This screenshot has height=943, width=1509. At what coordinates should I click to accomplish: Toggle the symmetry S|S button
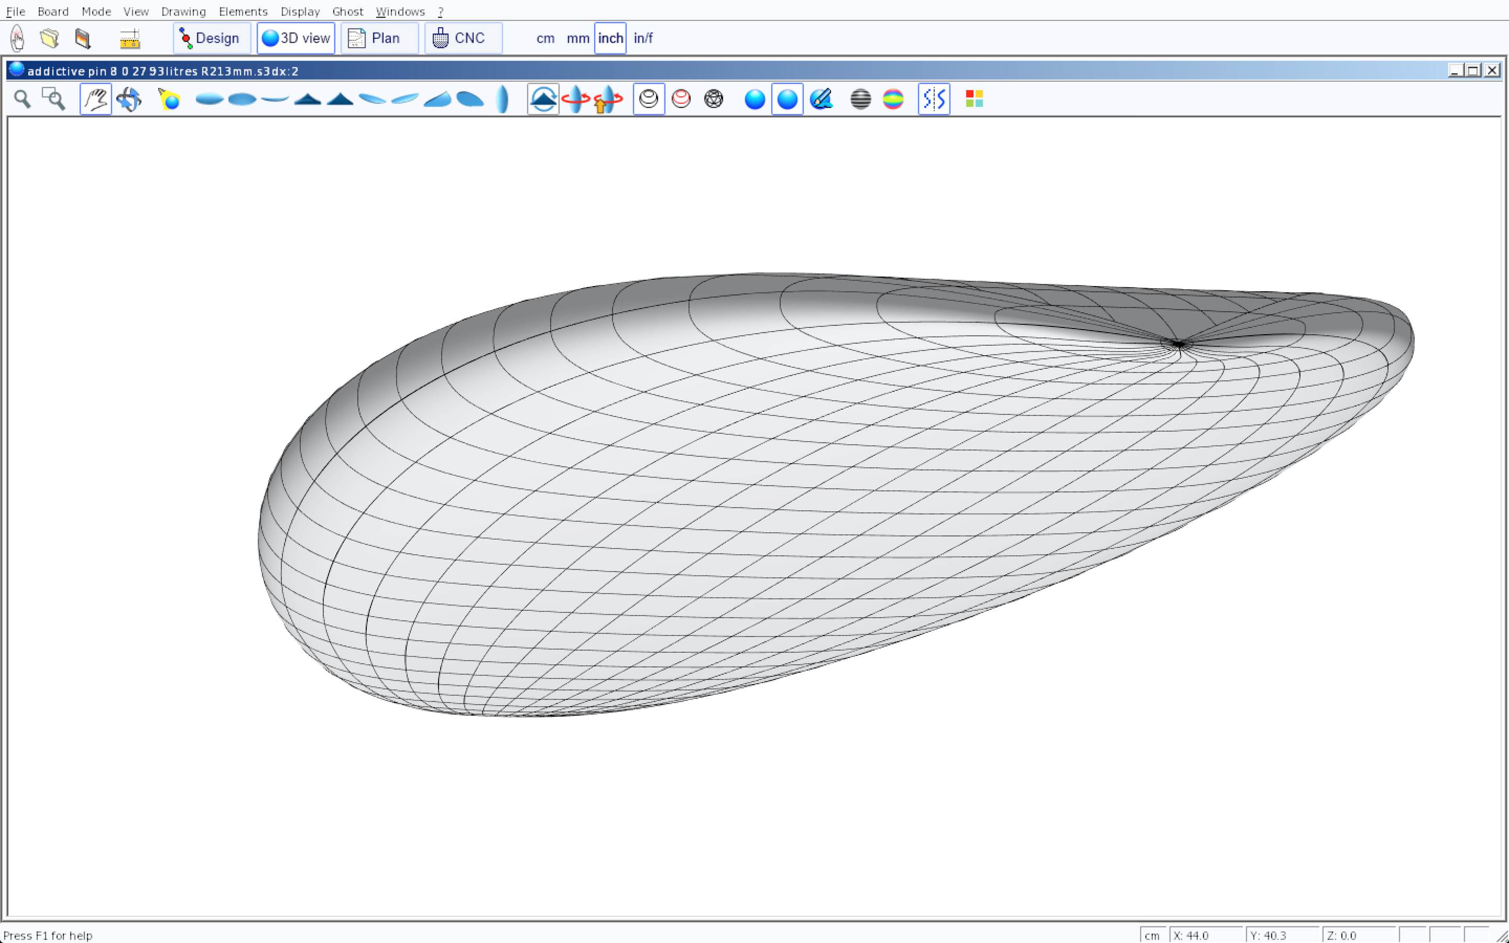934,99
